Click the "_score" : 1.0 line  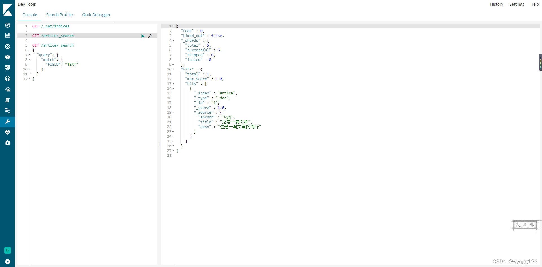[210, 108]
